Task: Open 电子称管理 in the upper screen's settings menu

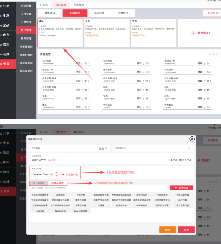Action: coord(26,47)
